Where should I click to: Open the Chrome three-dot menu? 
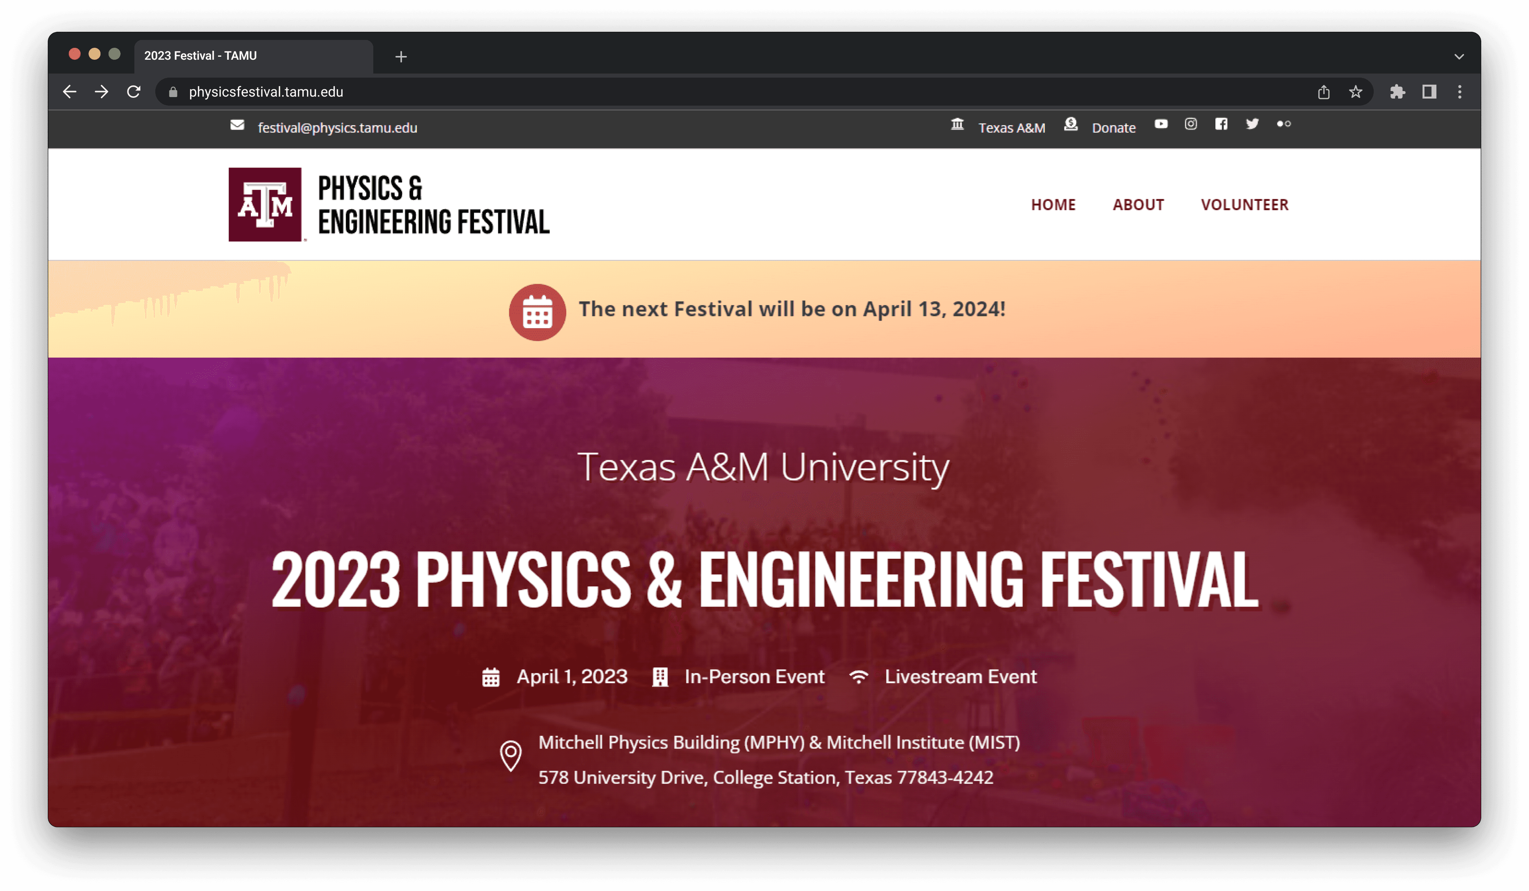[1460, 91]
